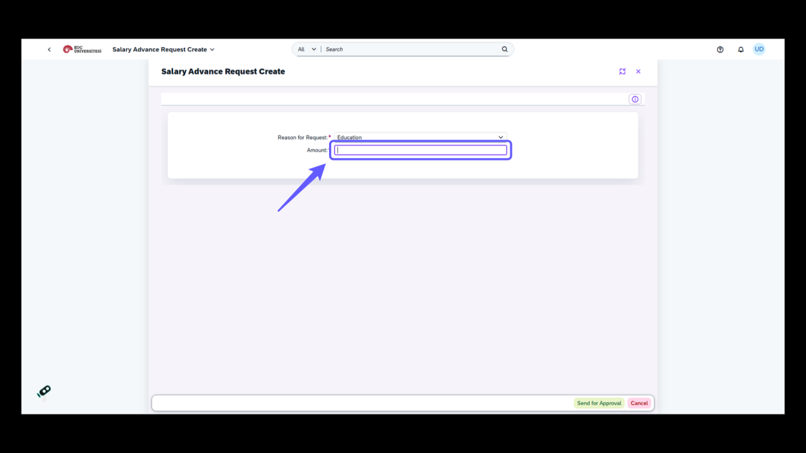
Task: Click into the Amount input field
Action: tap(421, 150)
